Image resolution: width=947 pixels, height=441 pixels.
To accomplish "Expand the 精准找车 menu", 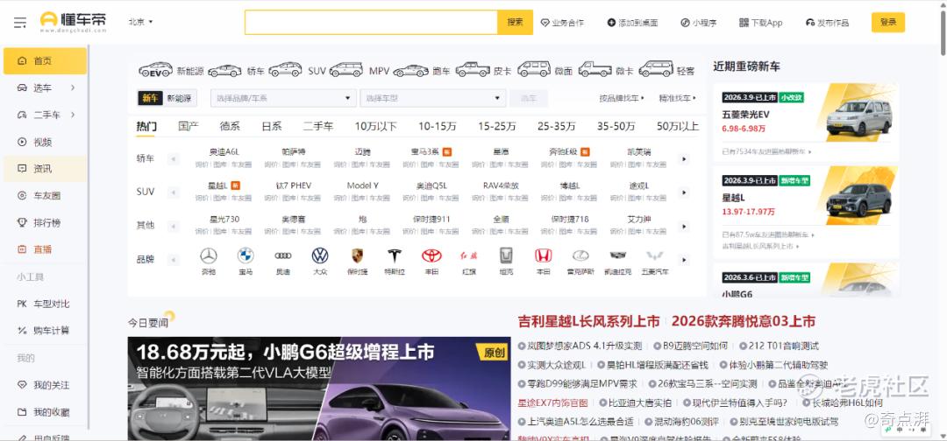I will tap(677, 98).
